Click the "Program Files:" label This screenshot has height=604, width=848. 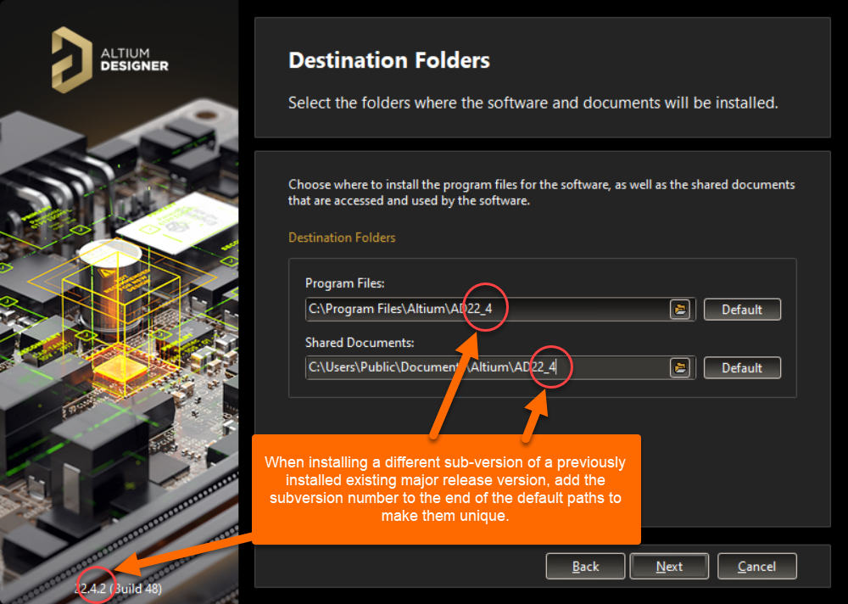click(345, 283)
